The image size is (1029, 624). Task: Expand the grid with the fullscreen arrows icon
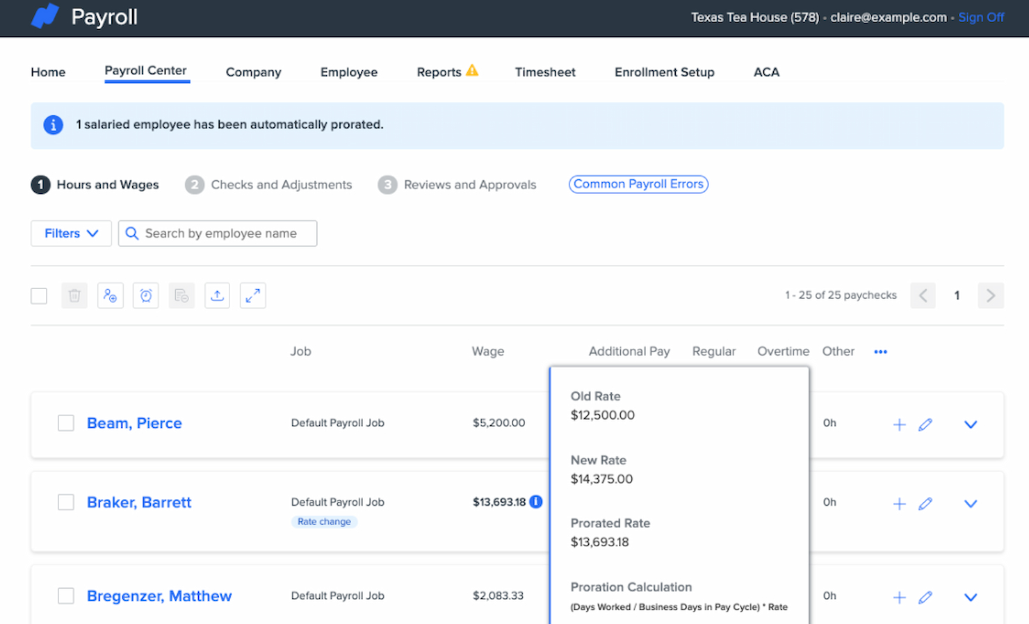click(252, 295)
